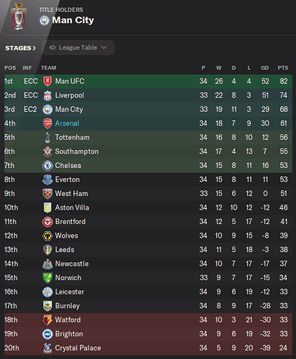Click the Arsenal club badge icon

pos(47,123)
